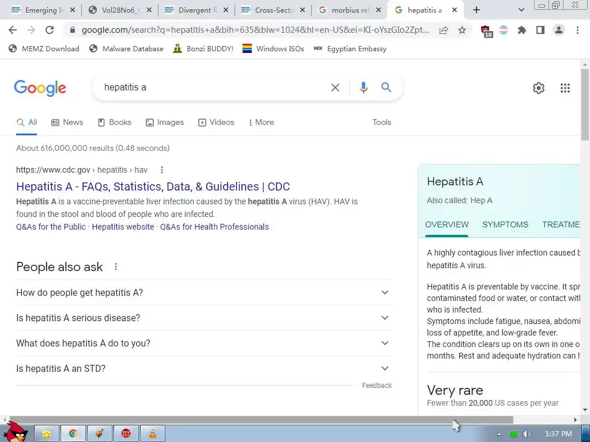590x442 pixels.
Task: Switch to the Images tab
Action: pos(165,123)
